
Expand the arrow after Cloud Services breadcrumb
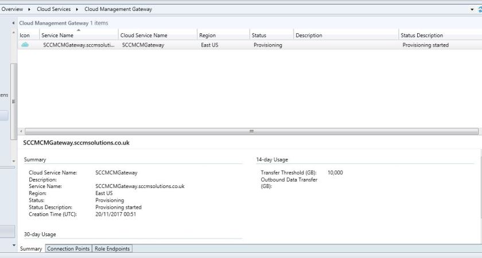point(77,9)
